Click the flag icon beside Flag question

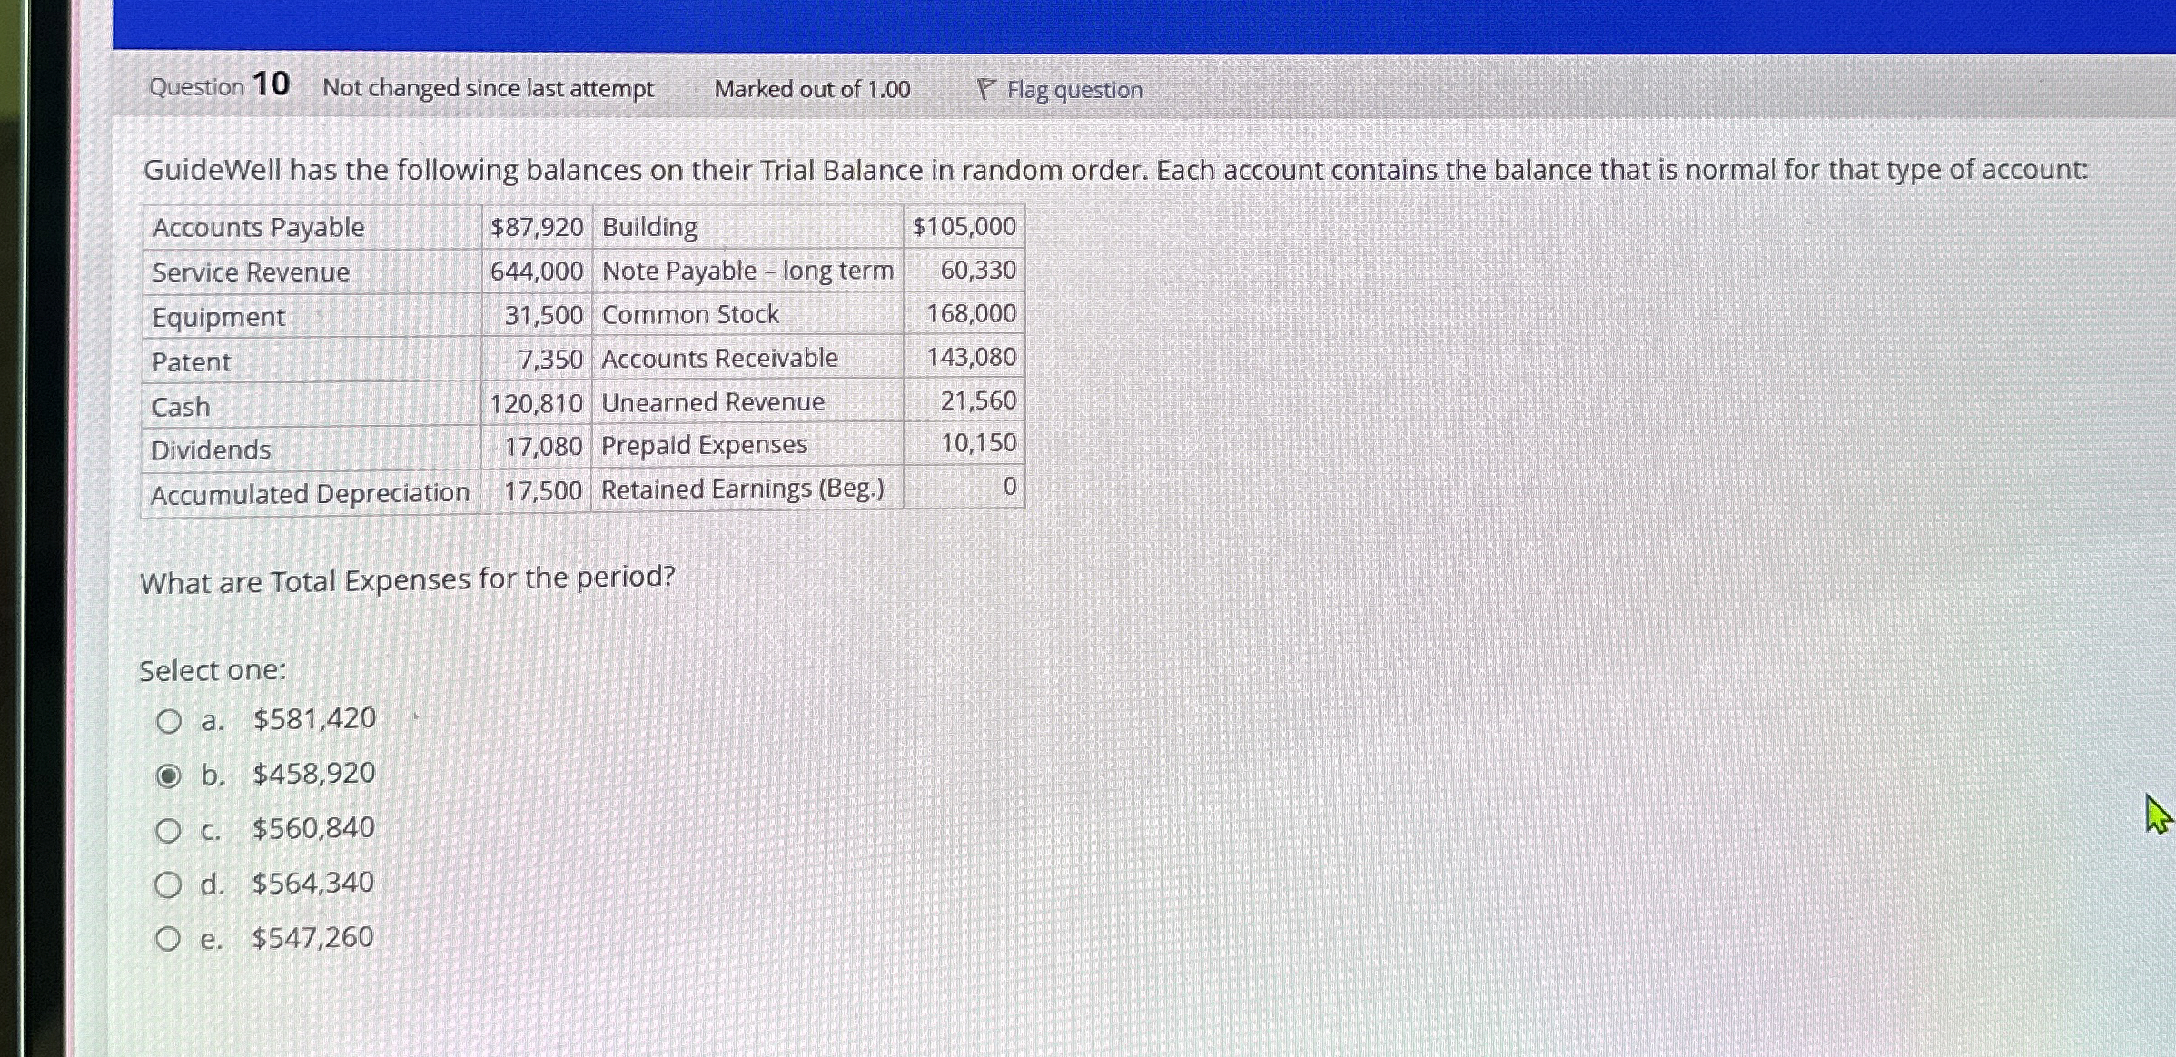(985, 89)
